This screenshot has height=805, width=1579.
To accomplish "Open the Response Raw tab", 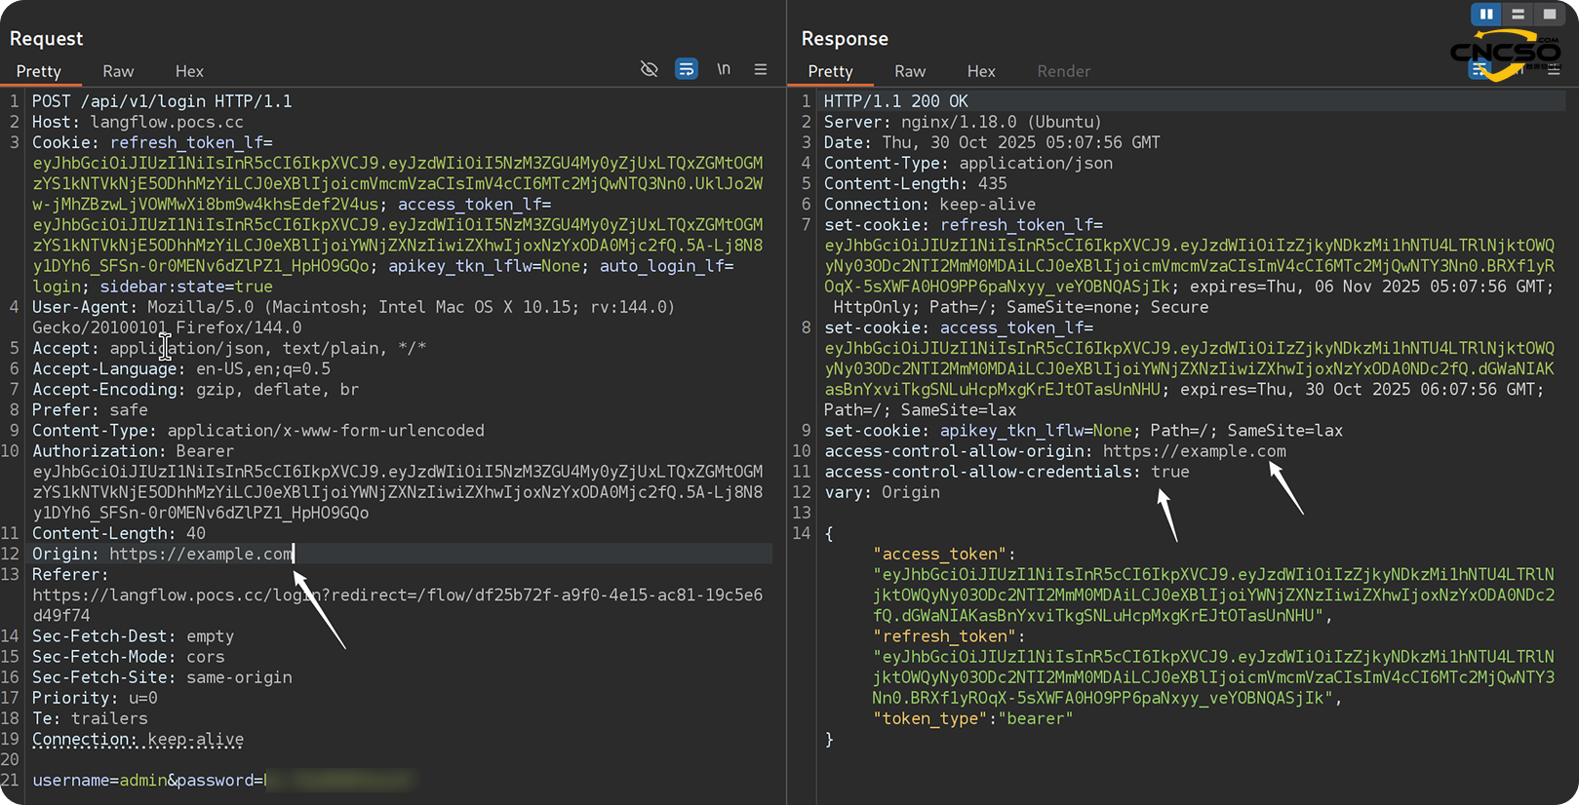I will click(910, 71).
